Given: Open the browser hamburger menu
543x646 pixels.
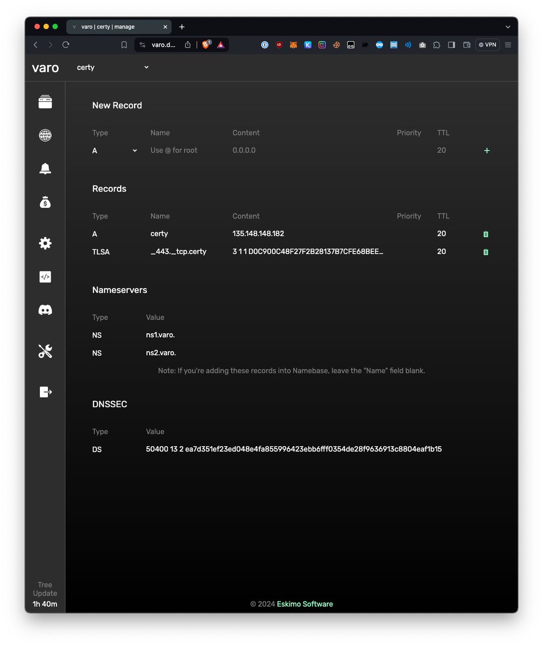Looking at the screenshot, I should point(508,45).
